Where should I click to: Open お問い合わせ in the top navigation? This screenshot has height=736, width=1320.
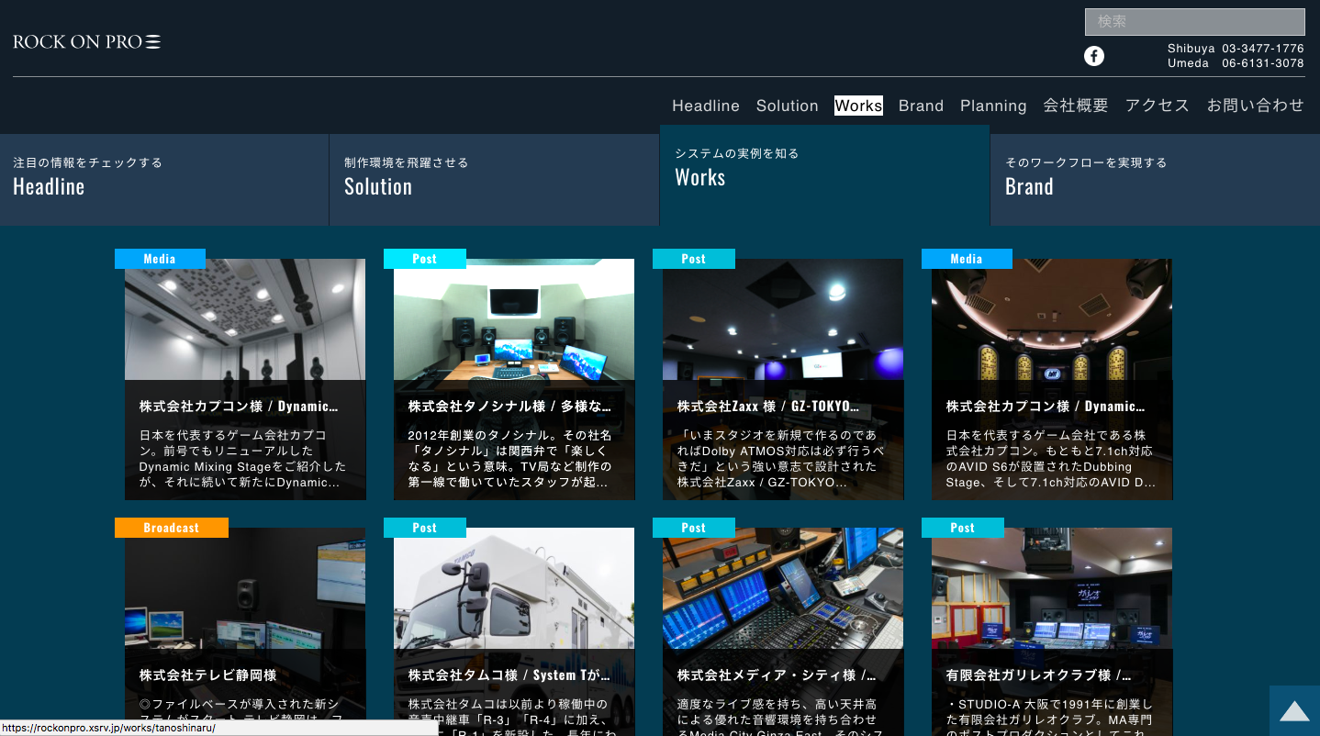[x=1255, y=106]
